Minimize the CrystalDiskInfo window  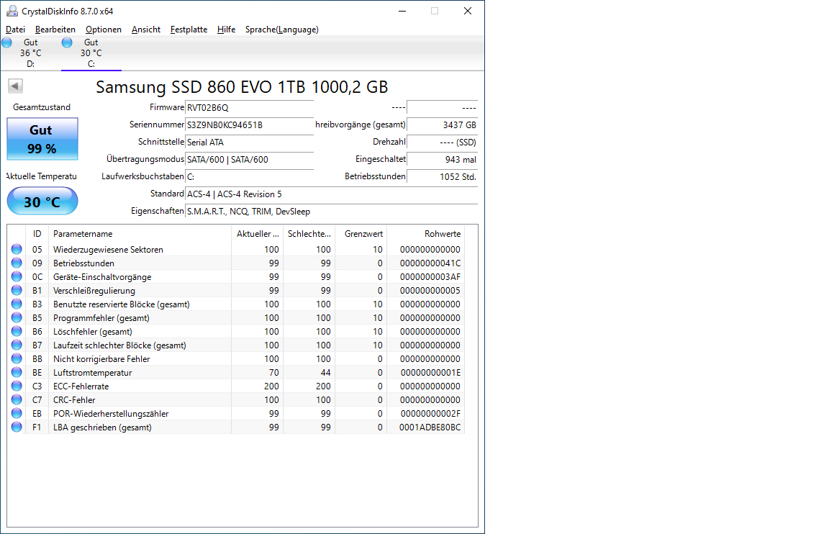402,11
